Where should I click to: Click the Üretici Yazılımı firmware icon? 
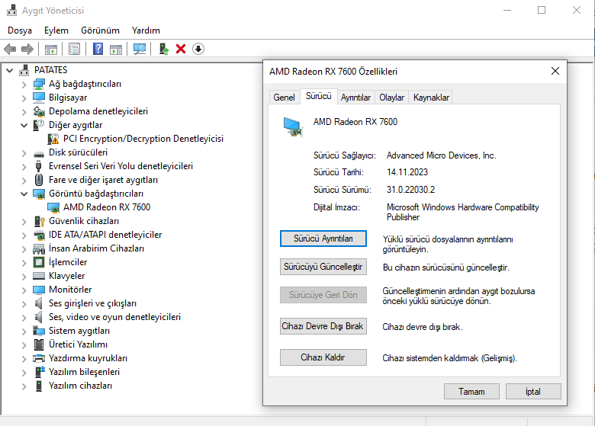39,344
